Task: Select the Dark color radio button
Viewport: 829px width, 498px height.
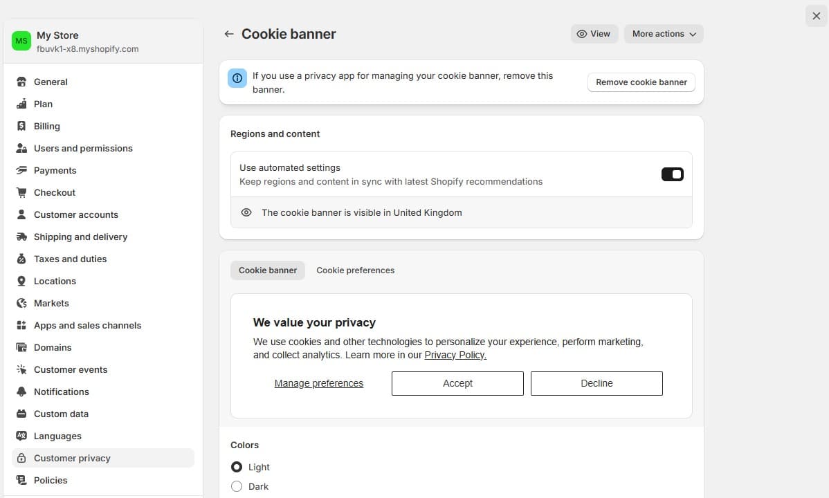Action: click(x=237, y=486)
